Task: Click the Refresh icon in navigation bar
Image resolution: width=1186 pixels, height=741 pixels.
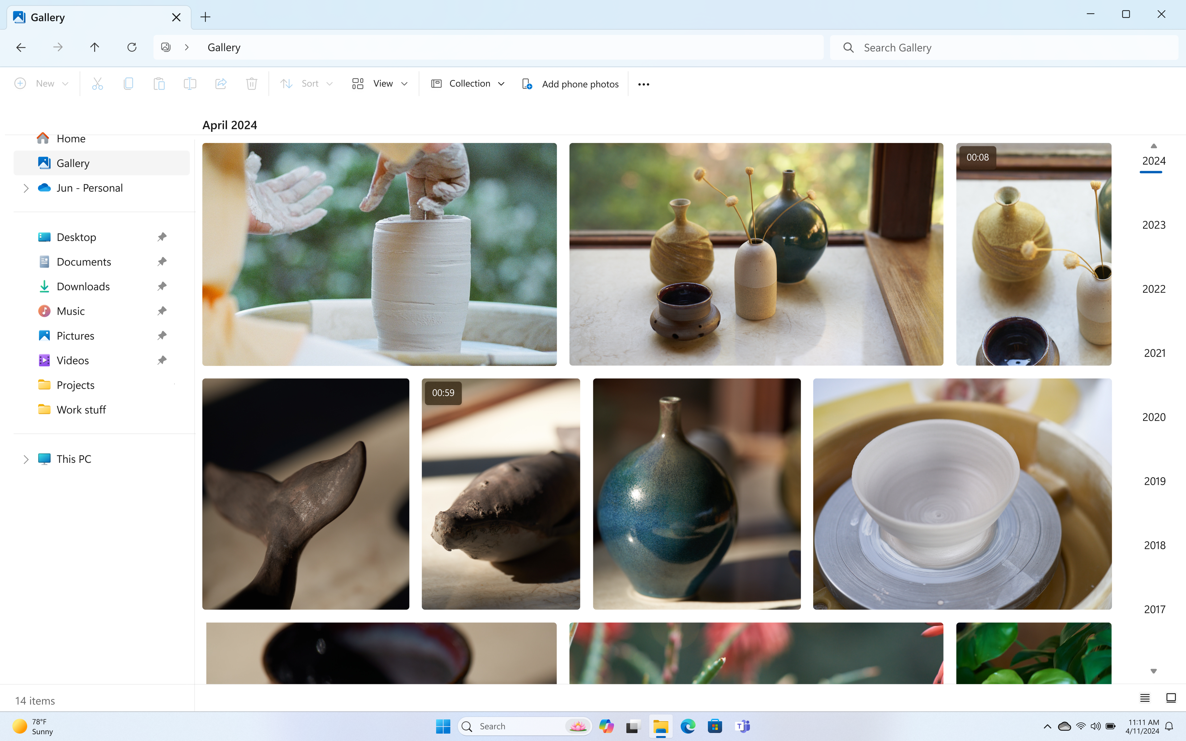Action: coord(131,47)
